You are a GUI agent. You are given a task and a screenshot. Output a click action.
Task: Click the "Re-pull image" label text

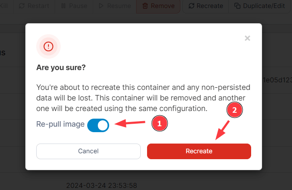click(x=60, y=125)
